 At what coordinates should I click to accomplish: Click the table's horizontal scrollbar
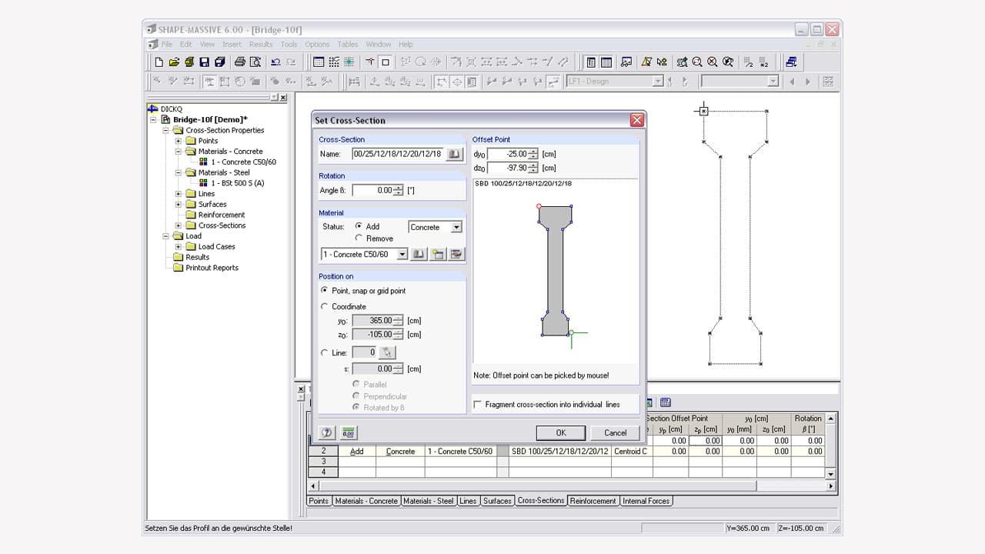[x=539, y=486]
